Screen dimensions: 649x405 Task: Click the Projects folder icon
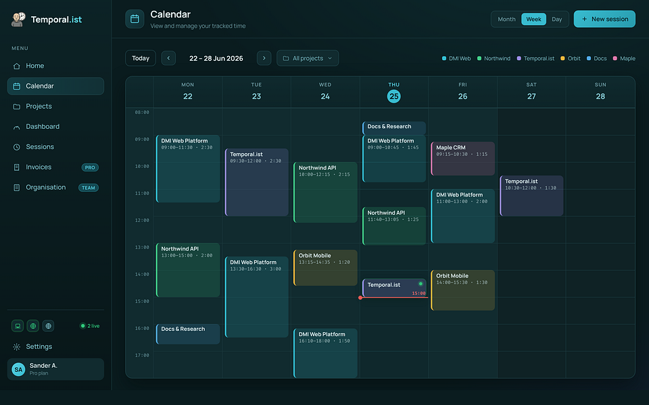pyautogui.click(x=16, y=107)
